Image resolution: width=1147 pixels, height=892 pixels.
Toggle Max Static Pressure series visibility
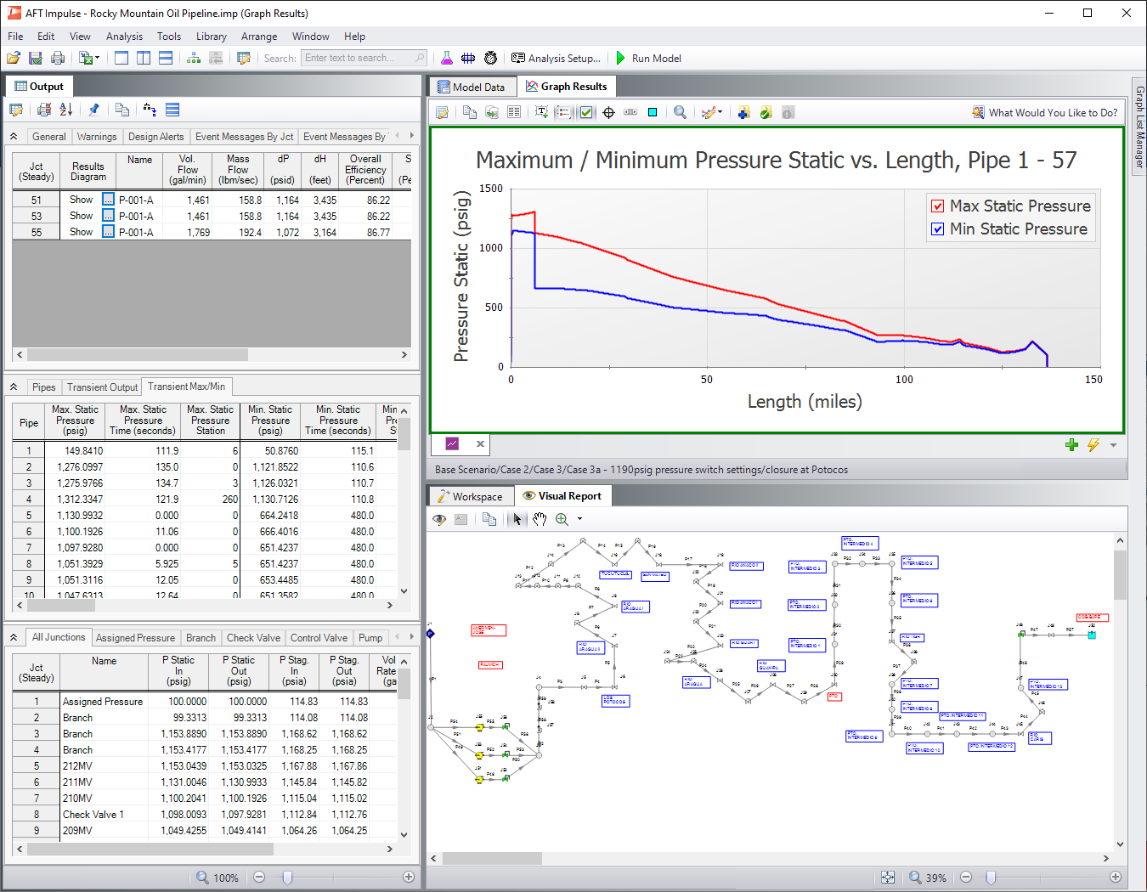(x=937, y=206)
